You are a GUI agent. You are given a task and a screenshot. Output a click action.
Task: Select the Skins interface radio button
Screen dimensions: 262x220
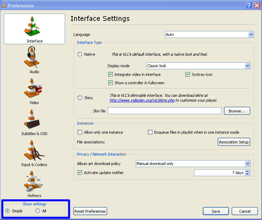tap(80, 97)
